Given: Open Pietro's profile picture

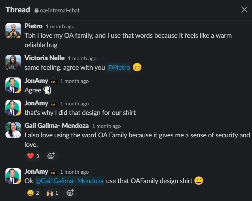Looking at the screenshot, I should coord(13,31).
